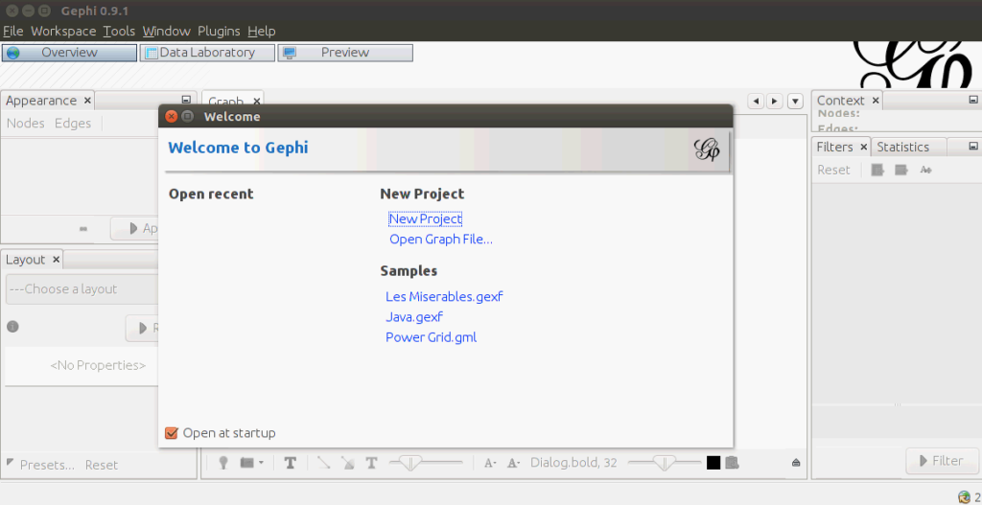The width and height of the screenshot is (982, 505).
Task: Click the Filter button
Action: click(x=942, y=461)
